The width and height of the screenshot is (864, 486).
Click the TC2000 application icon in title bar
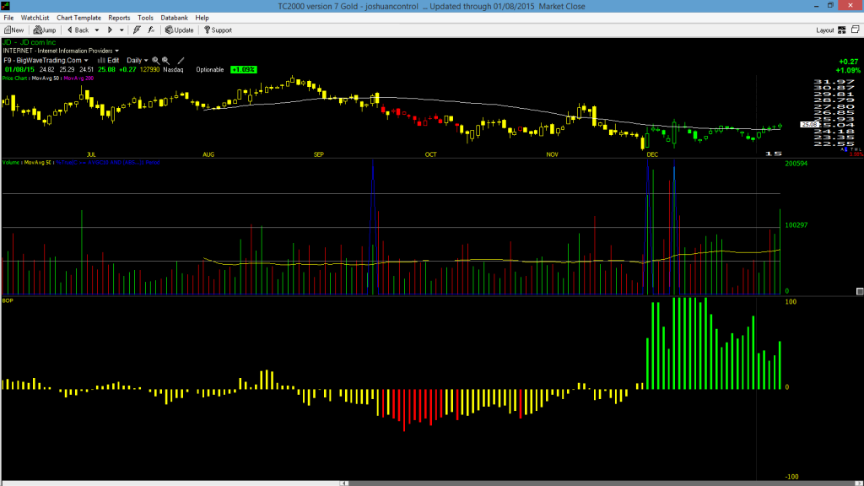tap(6, 6)
